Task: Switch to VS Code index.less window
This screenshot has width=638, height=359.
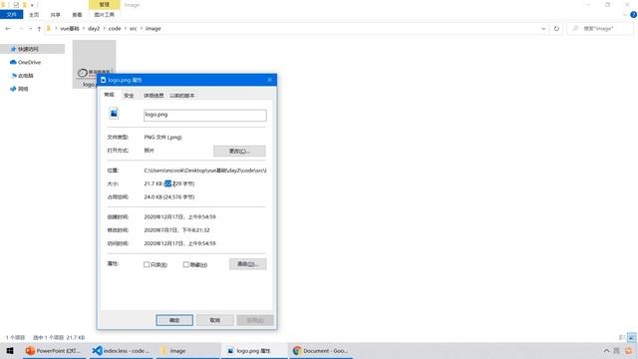Action: pyautogui.click(x=121, y=350)
